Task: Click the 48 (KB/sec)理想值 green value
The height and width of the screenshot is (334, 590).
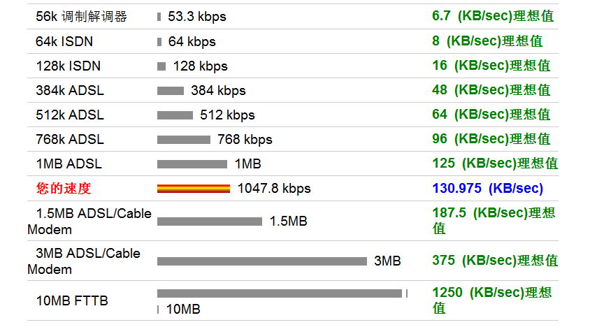Action: tap(491, 90)
